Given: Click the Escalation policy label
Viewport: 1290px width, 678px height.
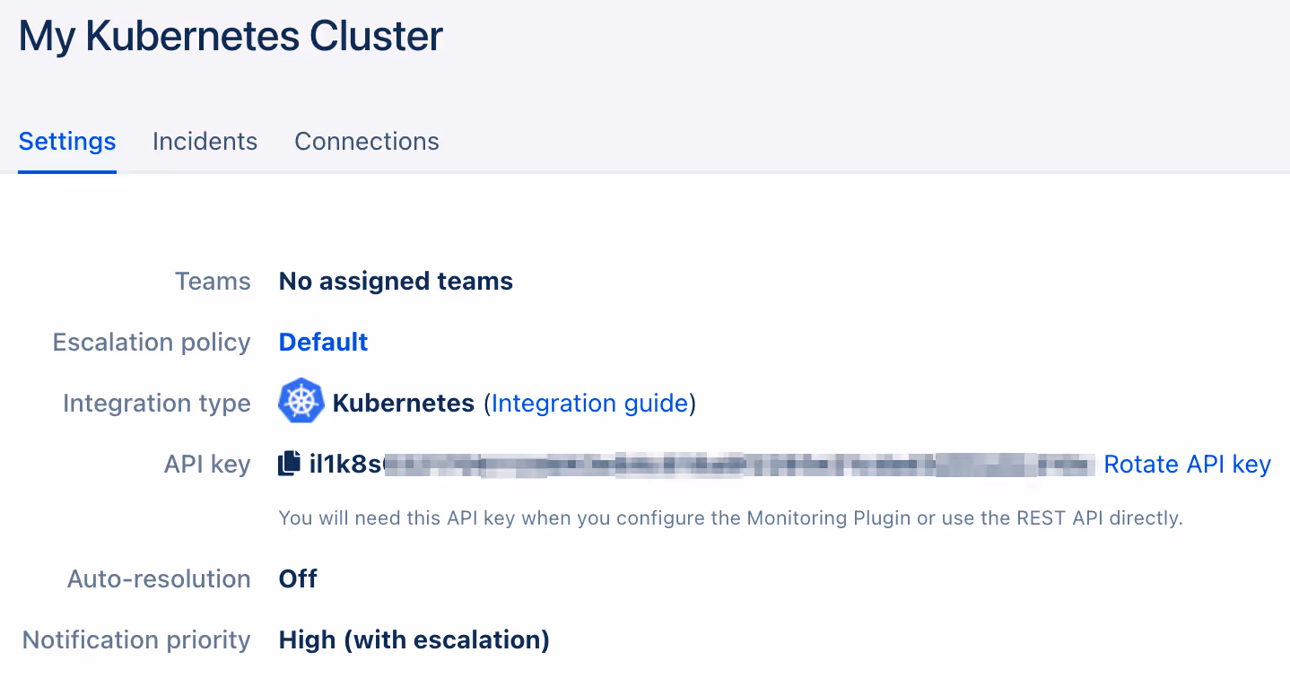Looking at the screenshot, I should click(152, 343).
